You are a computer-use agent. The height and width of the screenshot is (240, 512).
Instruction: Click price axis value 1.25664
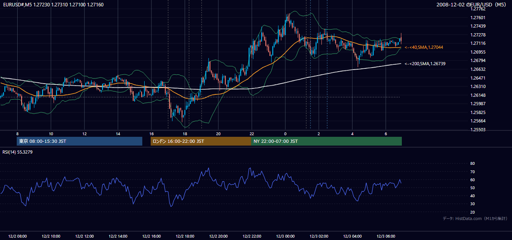478,121
